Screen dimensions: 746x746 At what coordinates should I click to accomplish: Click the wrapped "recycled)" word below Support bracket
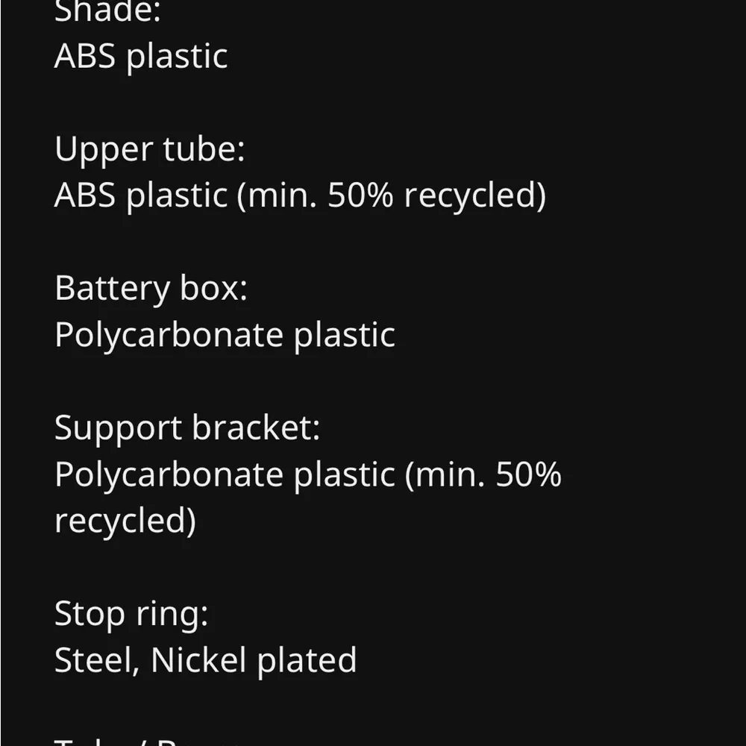click(125, 521)
